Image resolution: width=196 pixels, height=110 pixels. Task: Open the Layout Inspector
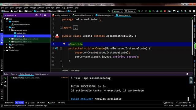(184, 103)
